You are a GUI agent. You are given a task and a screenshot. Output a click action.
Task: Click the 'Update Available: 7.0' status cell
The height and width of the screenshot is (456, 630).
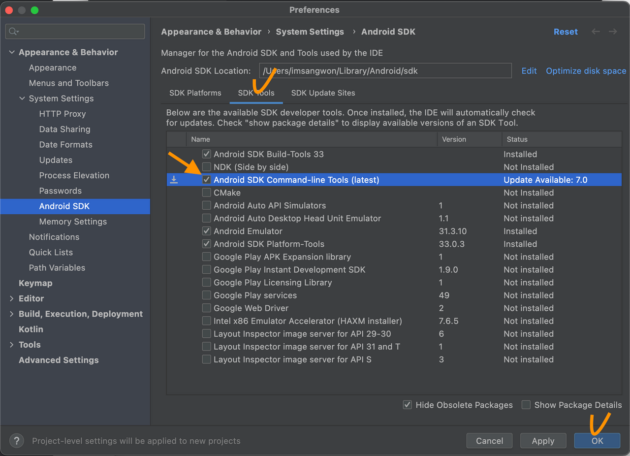tap(545, 180)
